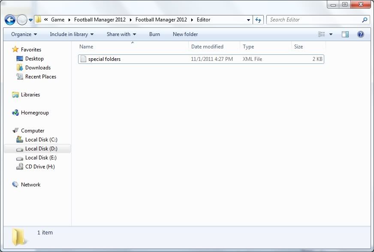Select the special folders file name
Screen dimensions: 374x252
(104, 59)
